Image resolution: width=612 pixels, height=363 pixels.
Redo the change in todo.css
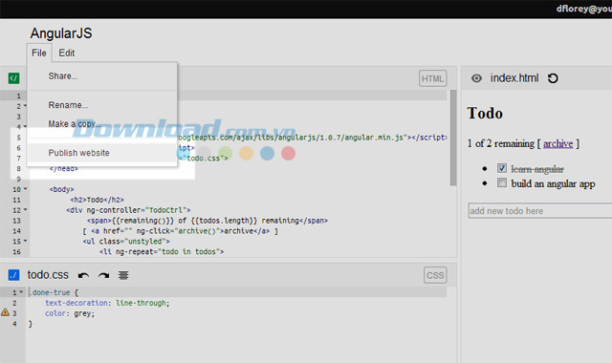coord(103,276)
